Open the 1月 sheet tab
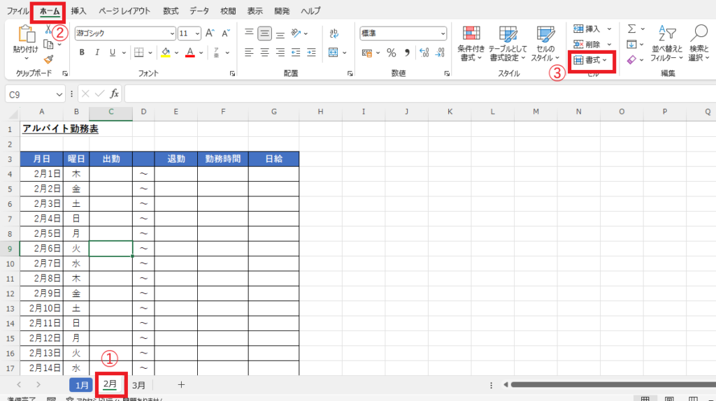716x401 pixels. click(x=81, y=385)
